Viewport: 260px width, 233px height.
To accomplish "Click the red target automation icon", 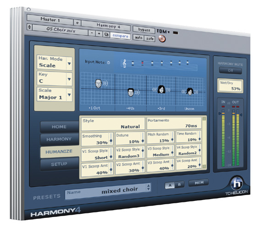I will (162, 39).
